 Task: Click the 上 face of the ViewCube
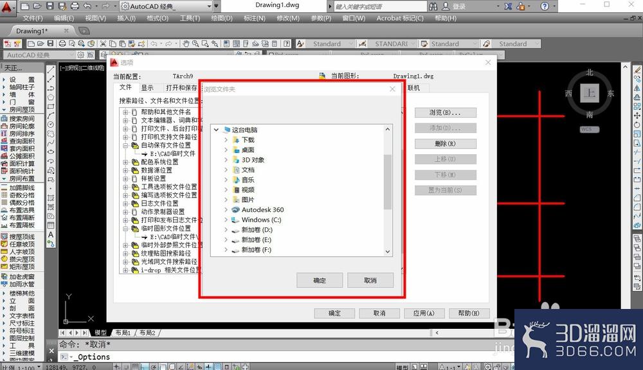point(589,93)
